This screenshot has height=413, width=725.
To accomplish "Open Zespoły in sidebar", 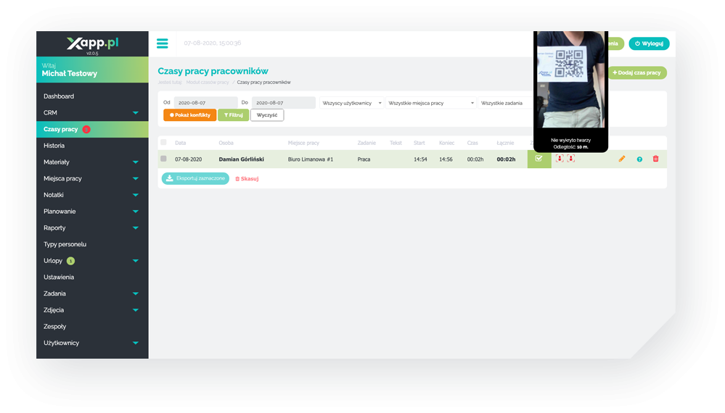I will coord(54,327).
